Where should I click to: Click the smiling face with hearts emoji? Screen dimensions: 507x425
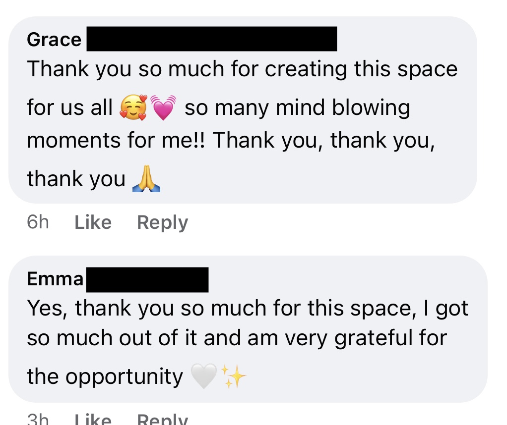(134, 108)
